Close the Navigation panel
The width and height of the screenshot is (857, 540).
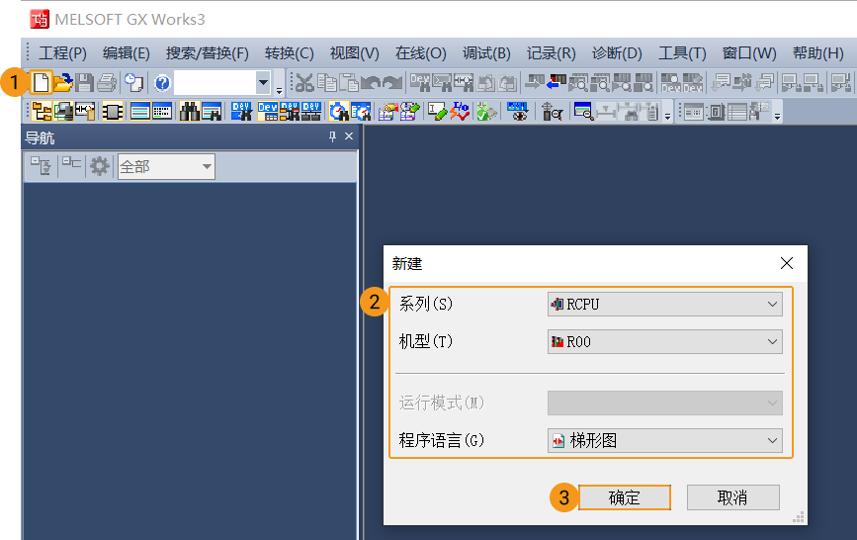(349, 136)
